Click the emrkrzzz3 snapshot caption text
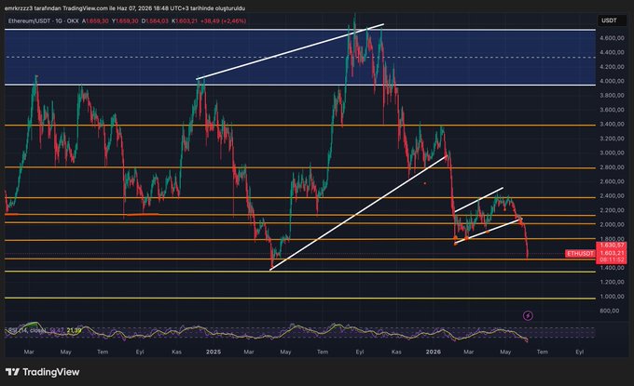The width and height of the screenshot is (634, 386). [x=125, y=8]
